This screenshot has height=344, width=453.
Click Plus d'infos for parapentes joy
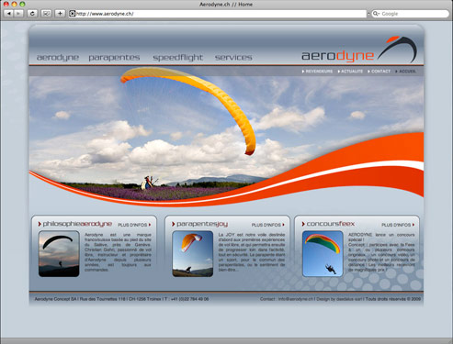pos(268,225)
